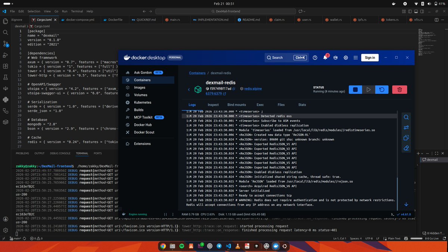Open the Accounts icon in the activity bar
This screenshot has width=448, height=252.
6,219
